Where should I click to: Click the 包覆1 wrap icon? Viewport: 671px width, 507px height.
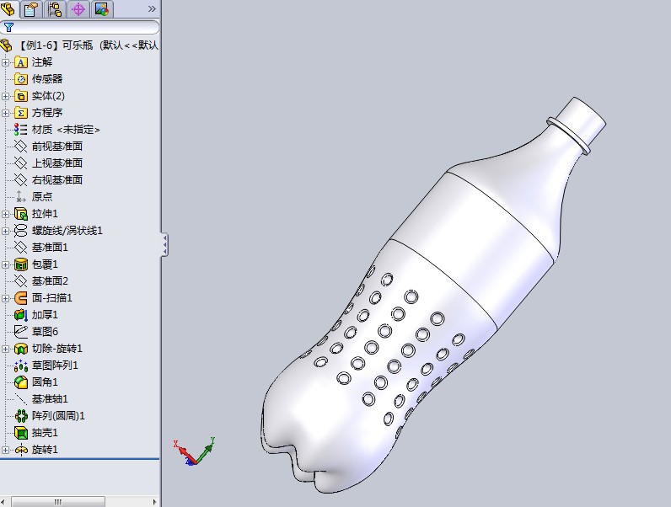[x=20, y=264]
